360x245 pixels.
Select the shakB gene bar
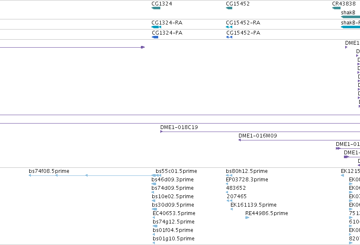(350, 17)
